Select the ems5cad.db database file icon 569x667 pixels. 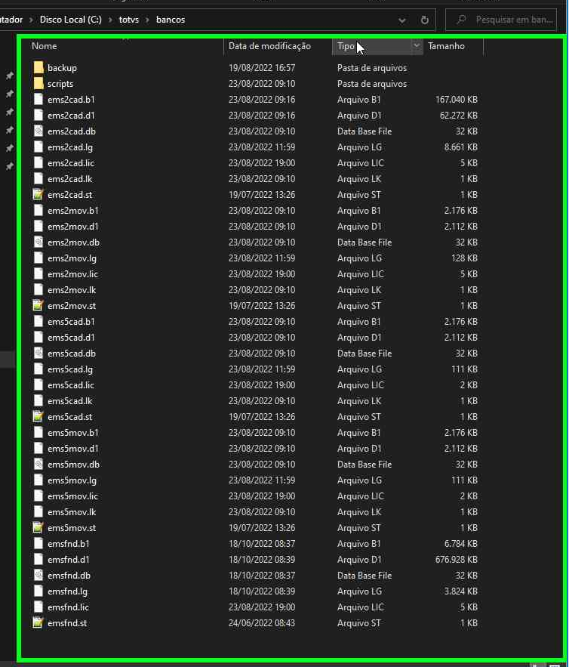[x=38, y=353]
